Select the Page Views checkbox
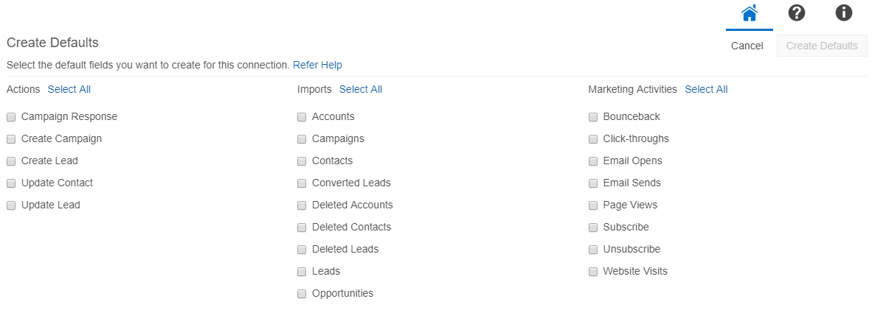The width and height of the screenshot is (872, 310). pyautogui.click(x=593, y=205)
